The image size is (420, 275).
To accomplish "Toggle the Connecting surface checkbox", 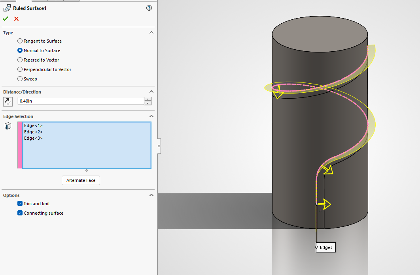I will (20, 213).
